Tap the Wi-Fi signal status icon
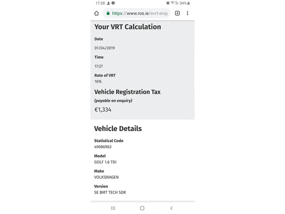Image resolution: width=285 pixels, height=214 pixels. tap(172, 3)
